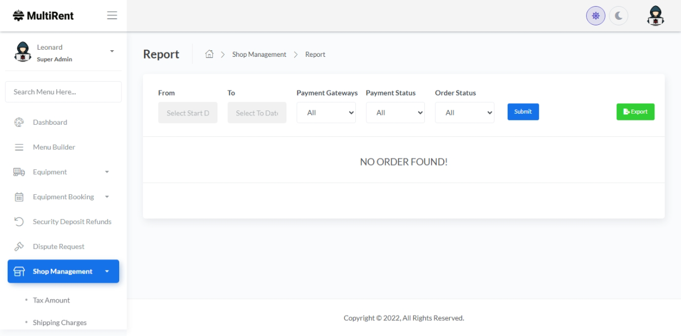Open the profile avatar in top right
Viewport: 681px width, 336px height.
[655, 16]
